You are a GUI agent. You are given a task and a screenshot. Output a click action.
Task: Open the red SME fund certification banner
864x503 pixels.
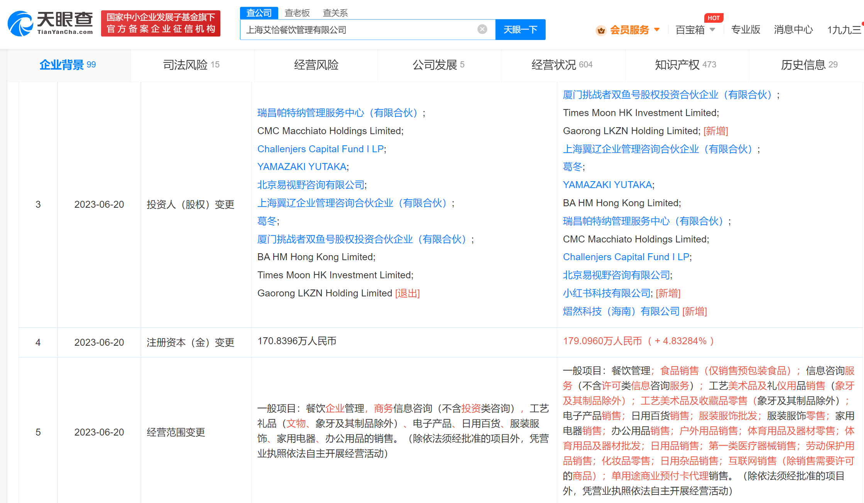(161, 24)
